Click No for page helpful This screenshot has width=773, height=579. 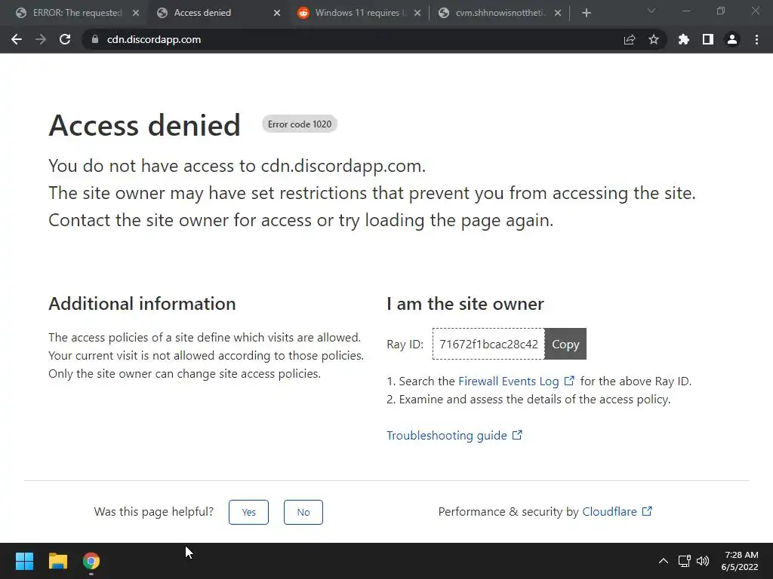tap(303, 512)
